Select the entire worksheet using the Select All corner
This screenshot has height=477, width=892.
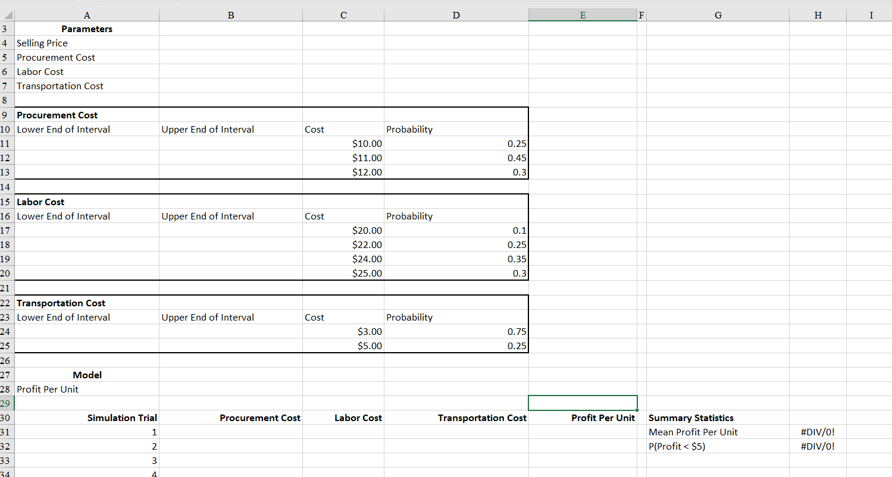point(6,15)
